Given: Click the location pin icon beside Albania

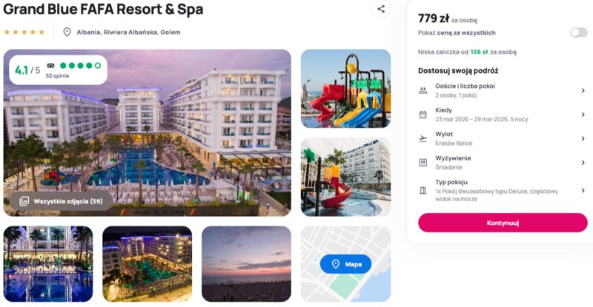Looking at the screenshot, I should point(67,32).
